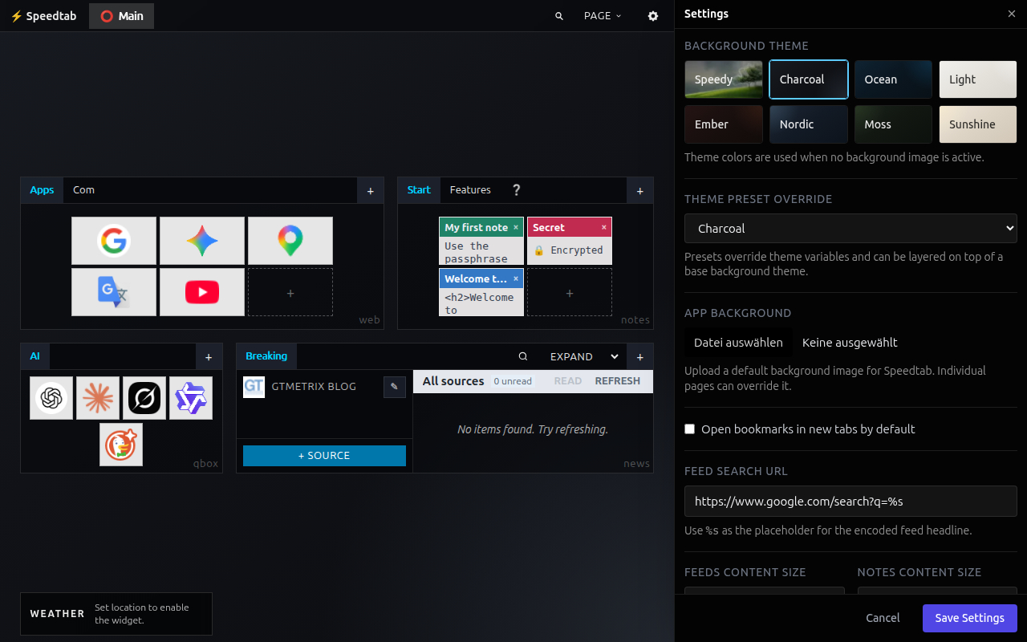Image resolution: width=1027 pixels, height=642 pixels.
Task: Click the search magnifier in top bar
Action: [559, 16]
